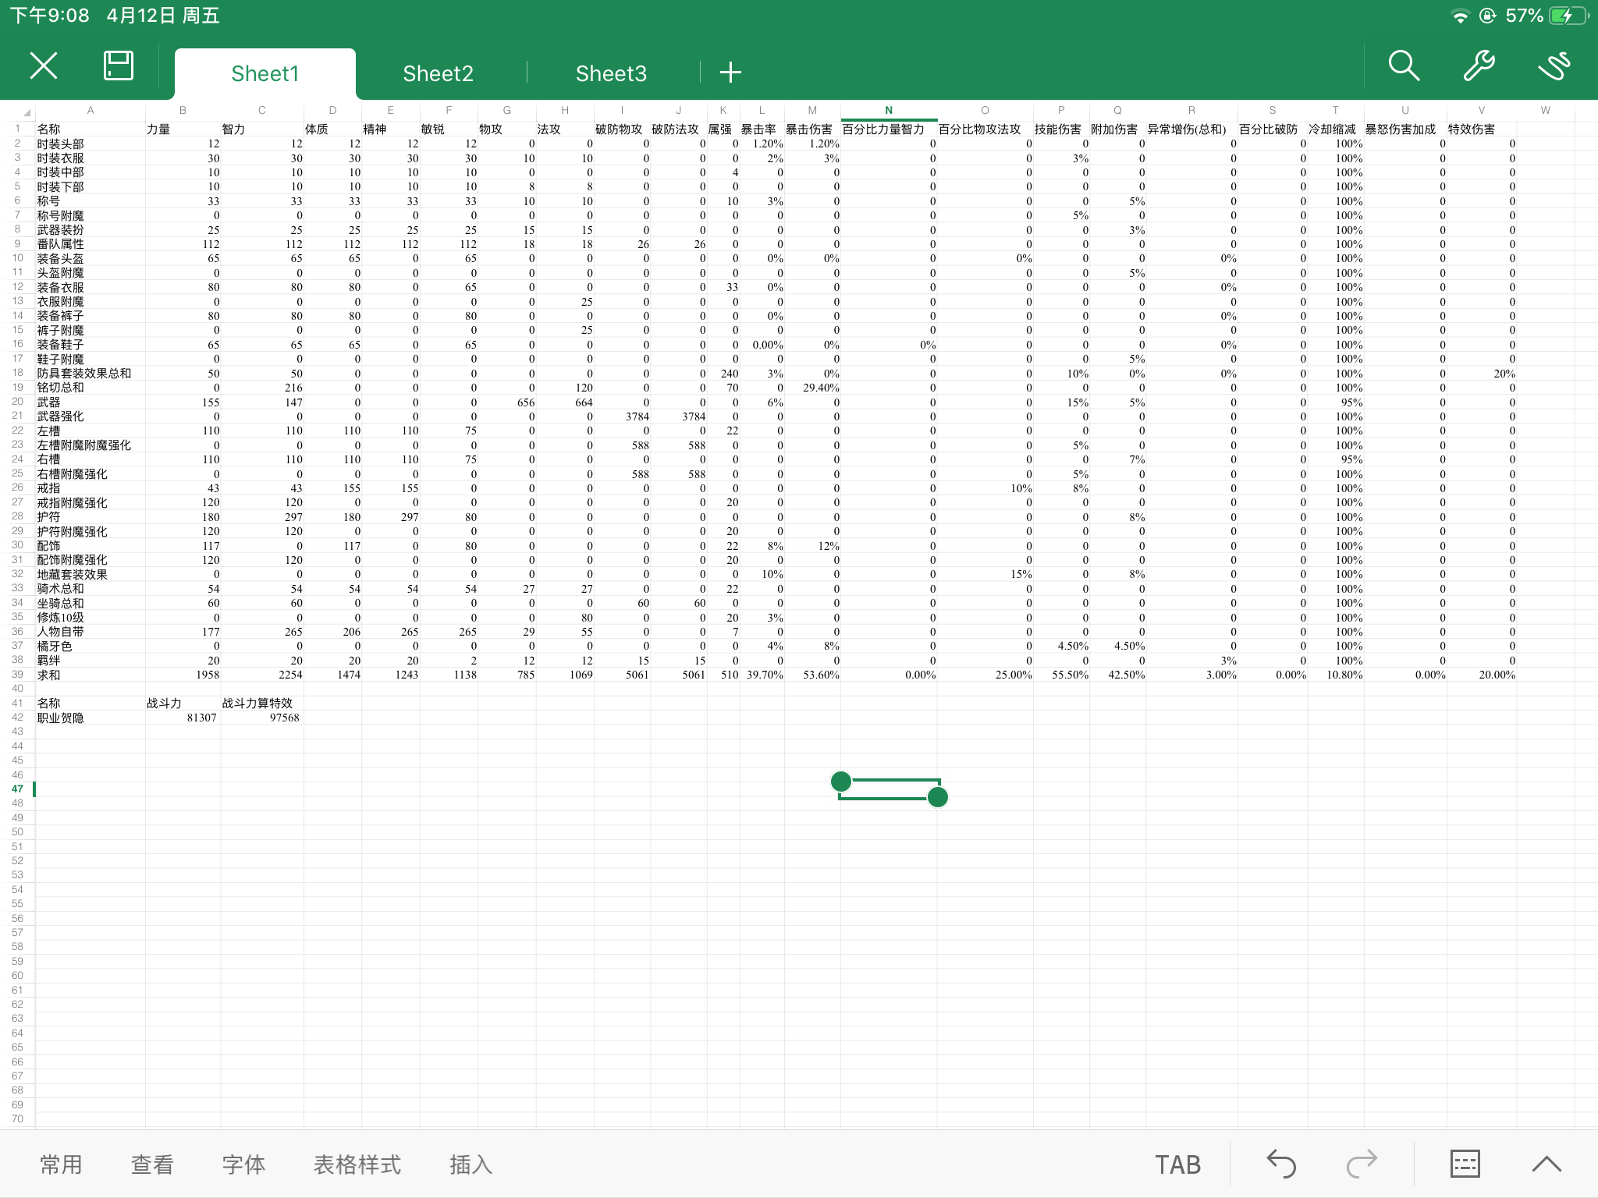Switch to the Sheet2 tab
This screenshot has width=1598, height=1198.
(438, 73)
